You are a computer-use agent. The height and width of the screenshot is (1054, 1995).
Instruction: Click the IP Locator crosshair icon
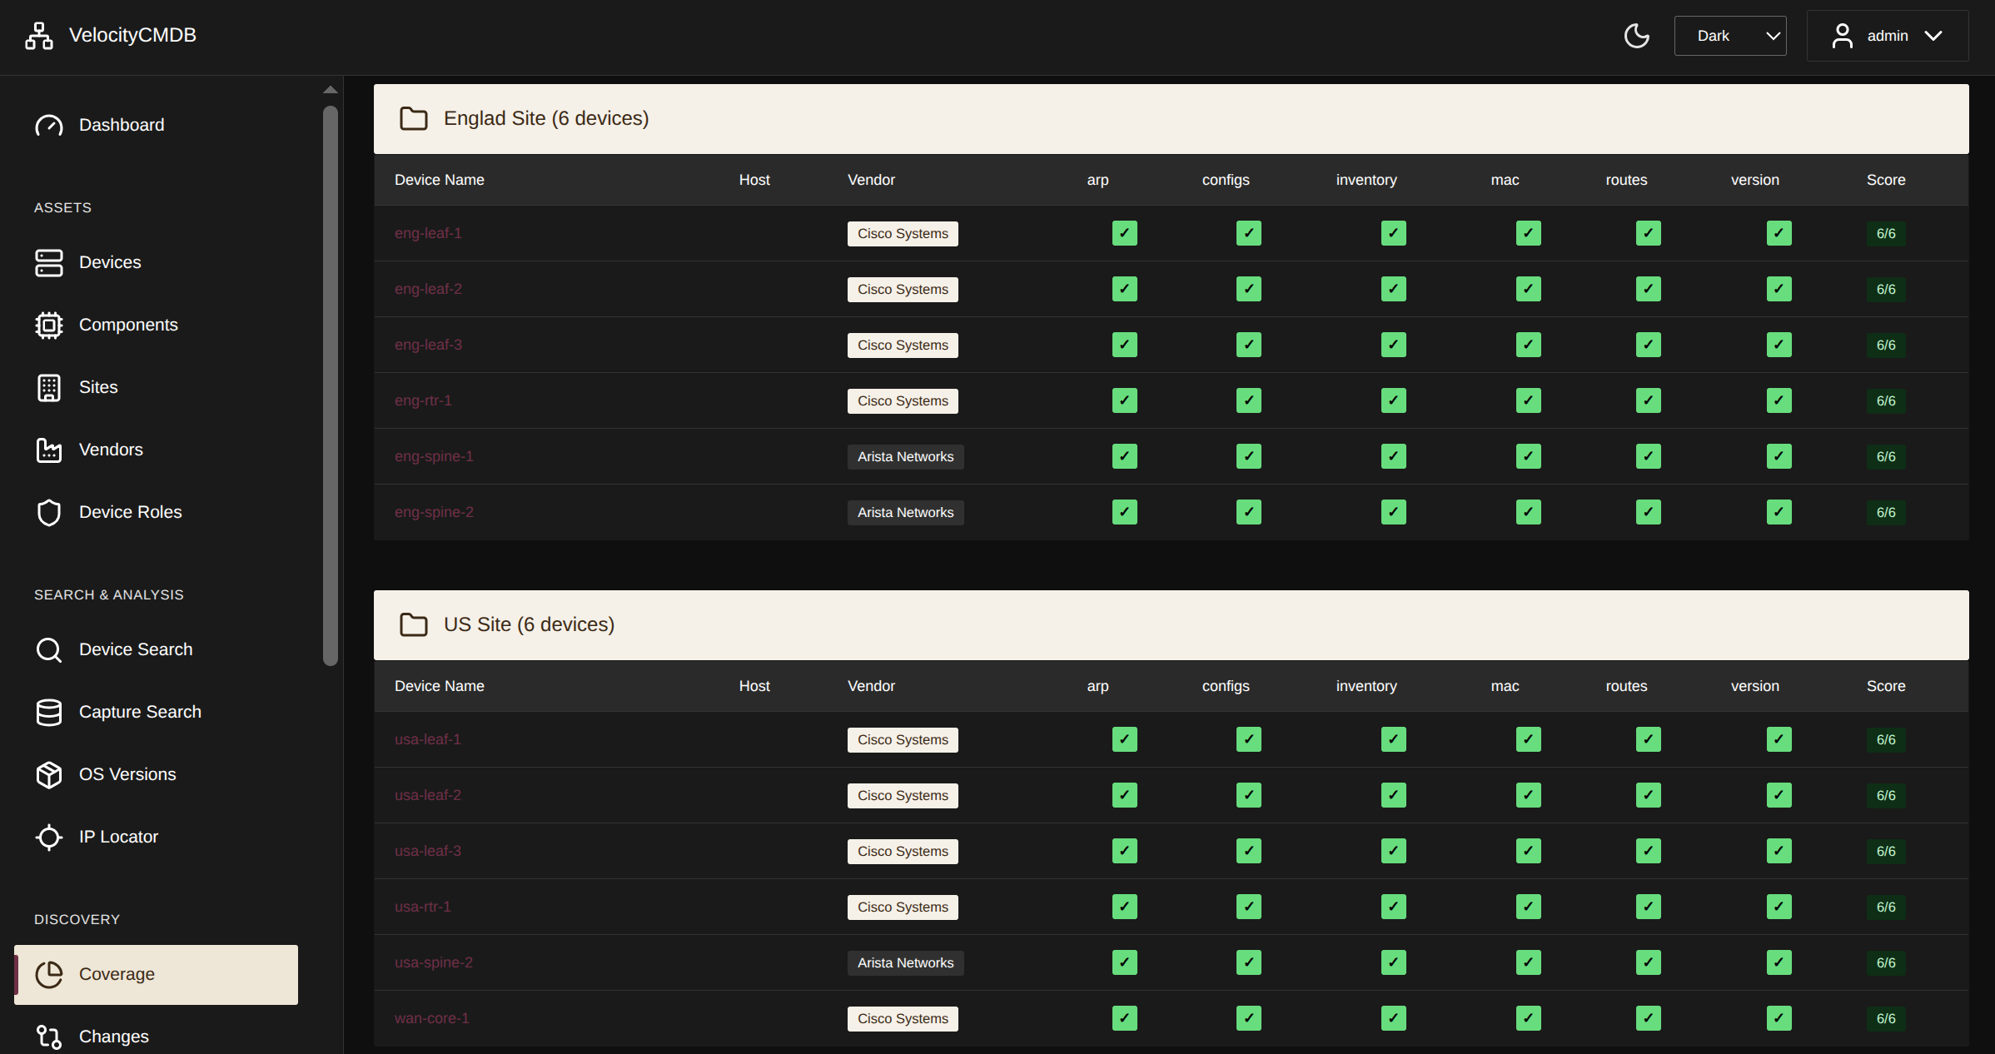(49, 837)
